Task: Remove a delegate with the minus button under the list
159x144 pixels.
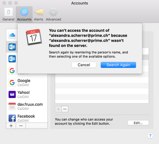Action: pos(65,109)
